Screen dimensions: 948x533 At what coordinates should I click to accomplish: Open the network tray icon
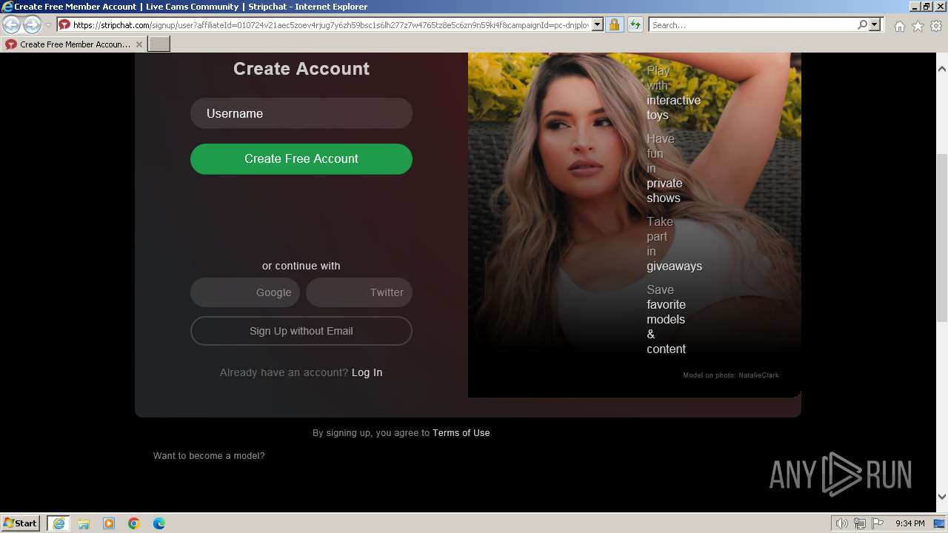click(860, 523)
